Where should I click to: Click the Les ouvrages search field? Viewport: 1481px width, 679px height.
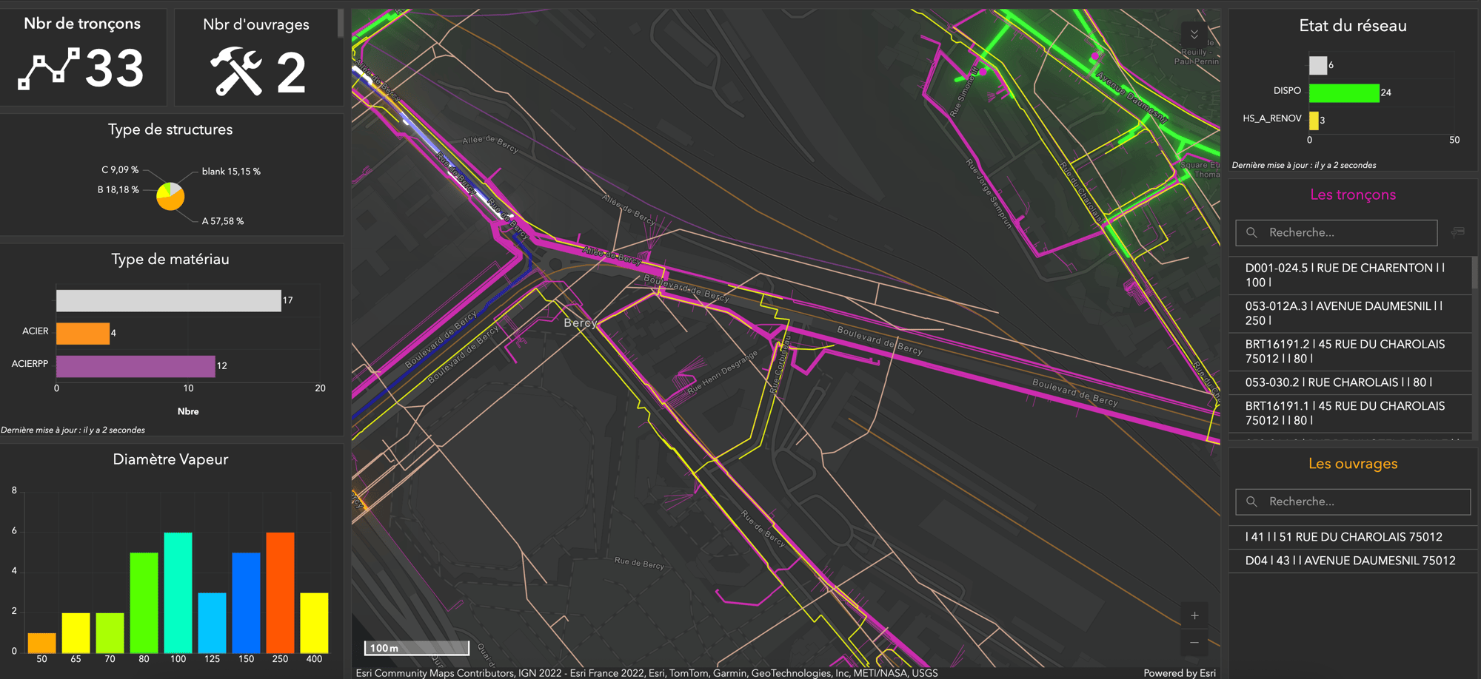coord(1363,501)
